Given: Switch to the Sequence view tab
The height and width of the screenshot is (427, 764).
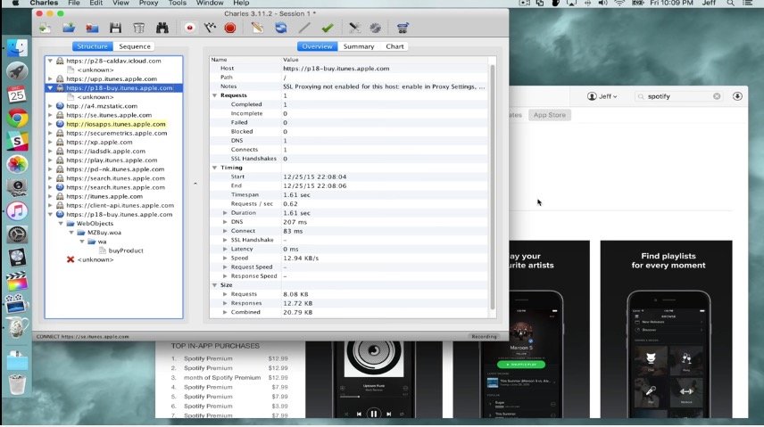Looking at the screenshot, I should [135, 46].
